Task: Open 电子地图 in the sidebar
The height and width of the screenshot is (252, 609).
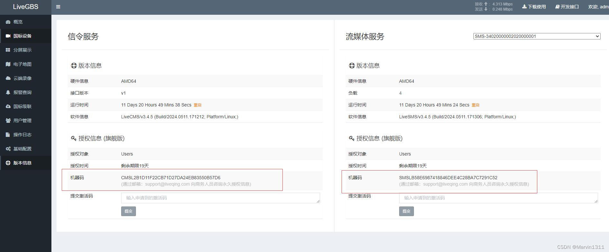Action: pyautogui.click(x=26, y=64)
